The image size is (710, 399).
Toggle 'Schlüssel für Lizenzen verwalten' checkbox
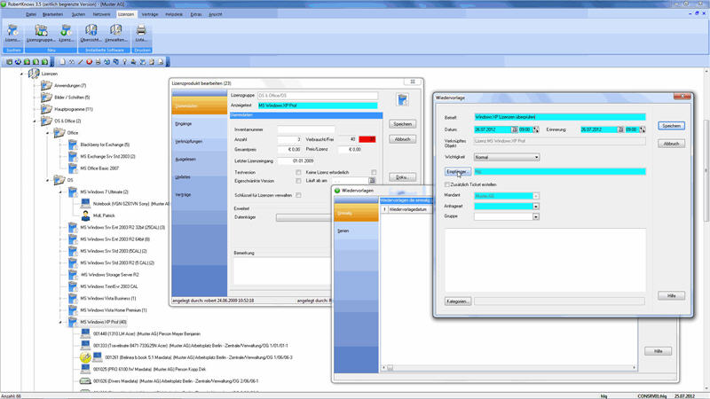299,195
